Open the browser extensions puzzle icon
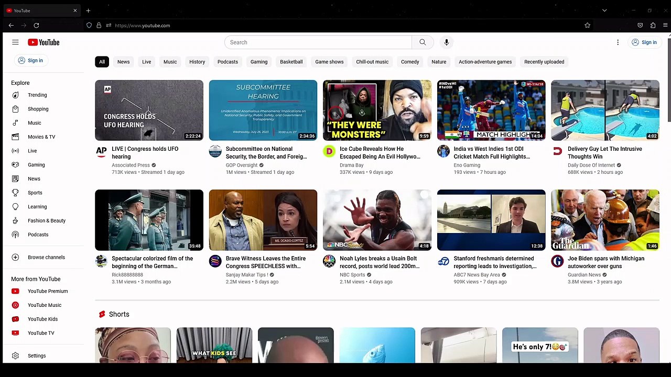Viewport: 671px width, 377px height. coord(653,25)
